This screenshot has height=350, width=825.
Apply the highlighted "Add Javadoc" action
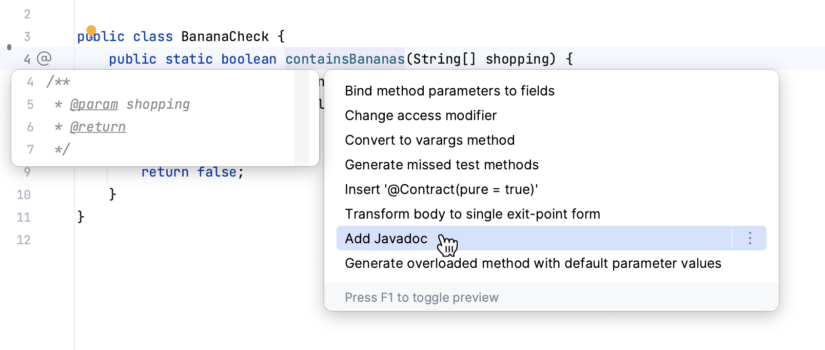tap(386, 238)
